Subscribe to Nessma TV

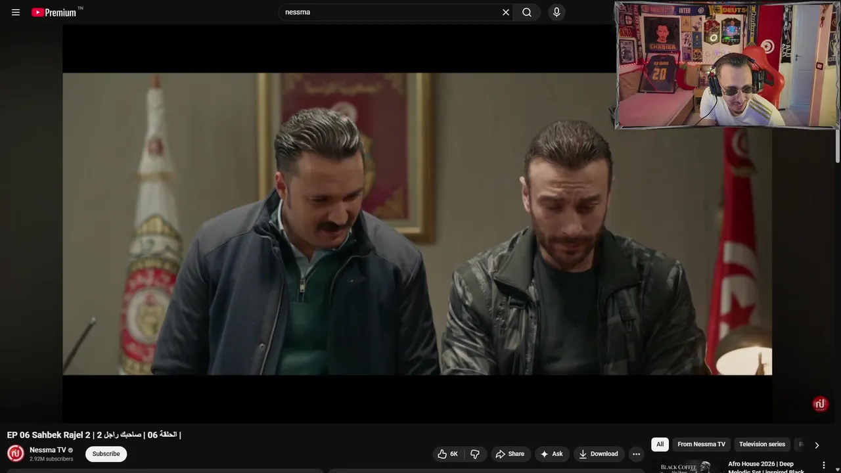[106, 454]
